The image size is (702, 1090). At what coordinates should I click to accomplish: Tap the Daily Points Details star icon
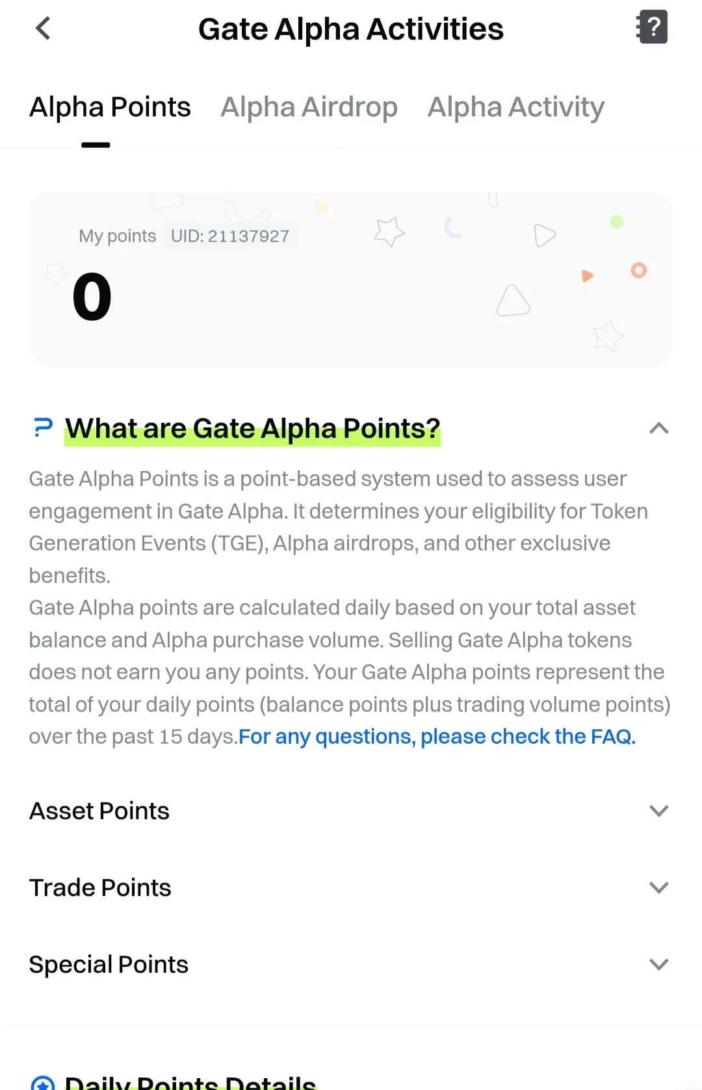(43, 1083)
